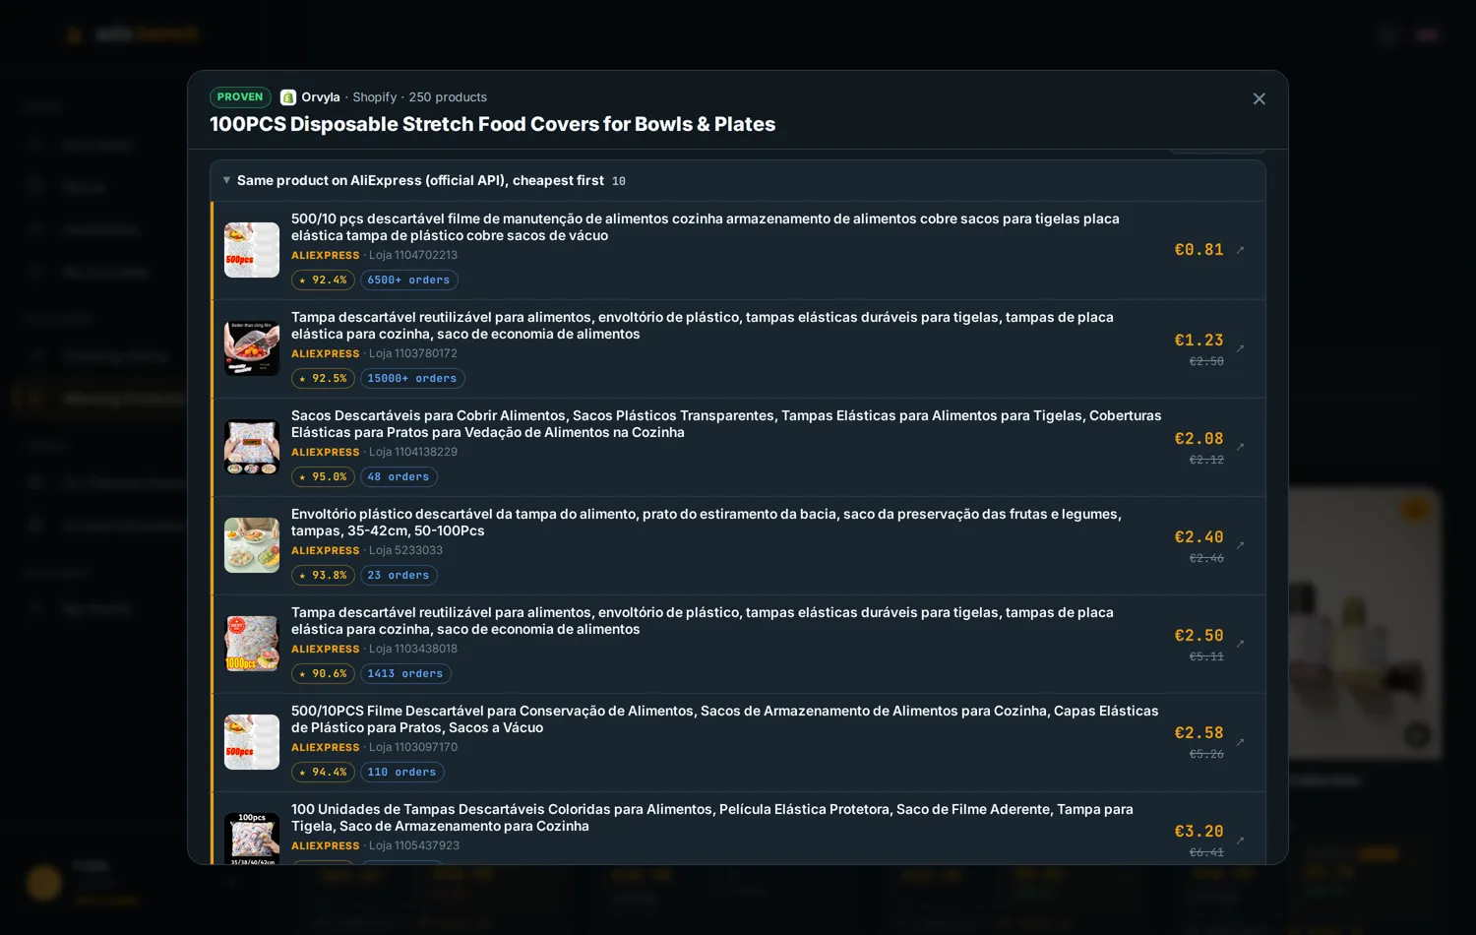Click seller 'Loja 5233033'
The height and width of the screenshot is (935, 1476).
tap(405, 550)
